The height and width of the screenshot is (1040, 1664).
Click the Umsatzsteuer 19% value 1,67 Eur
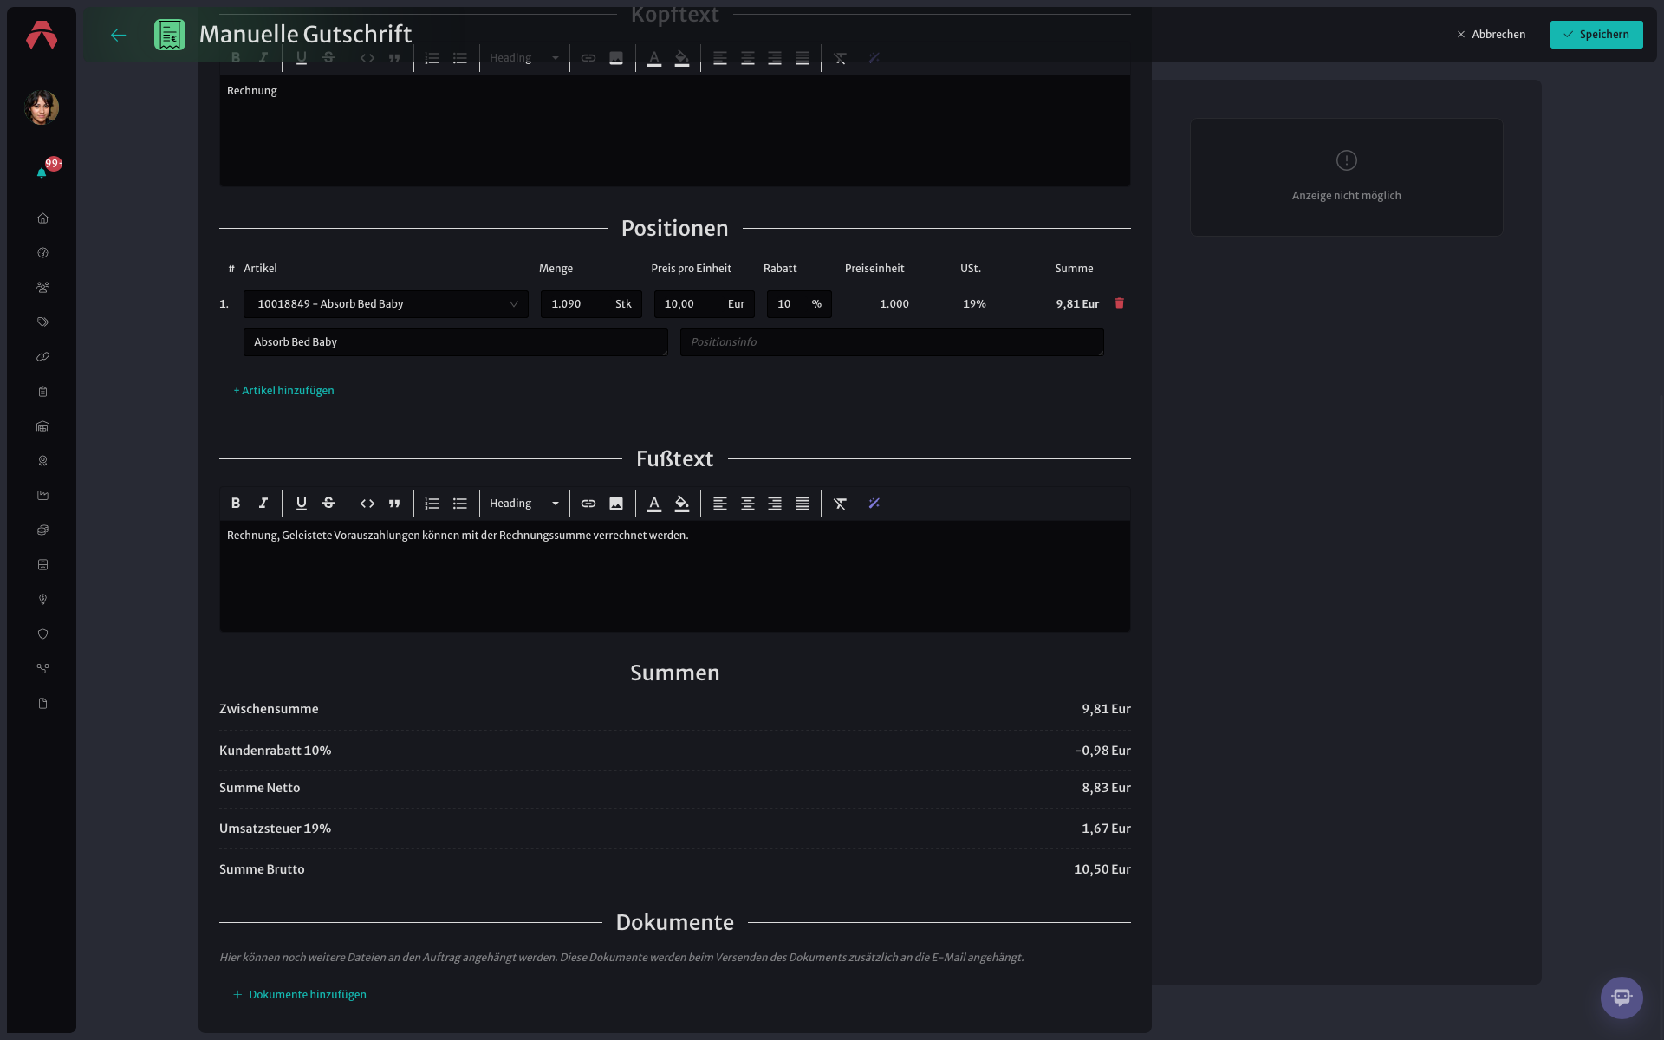[x=1106, y=829]
